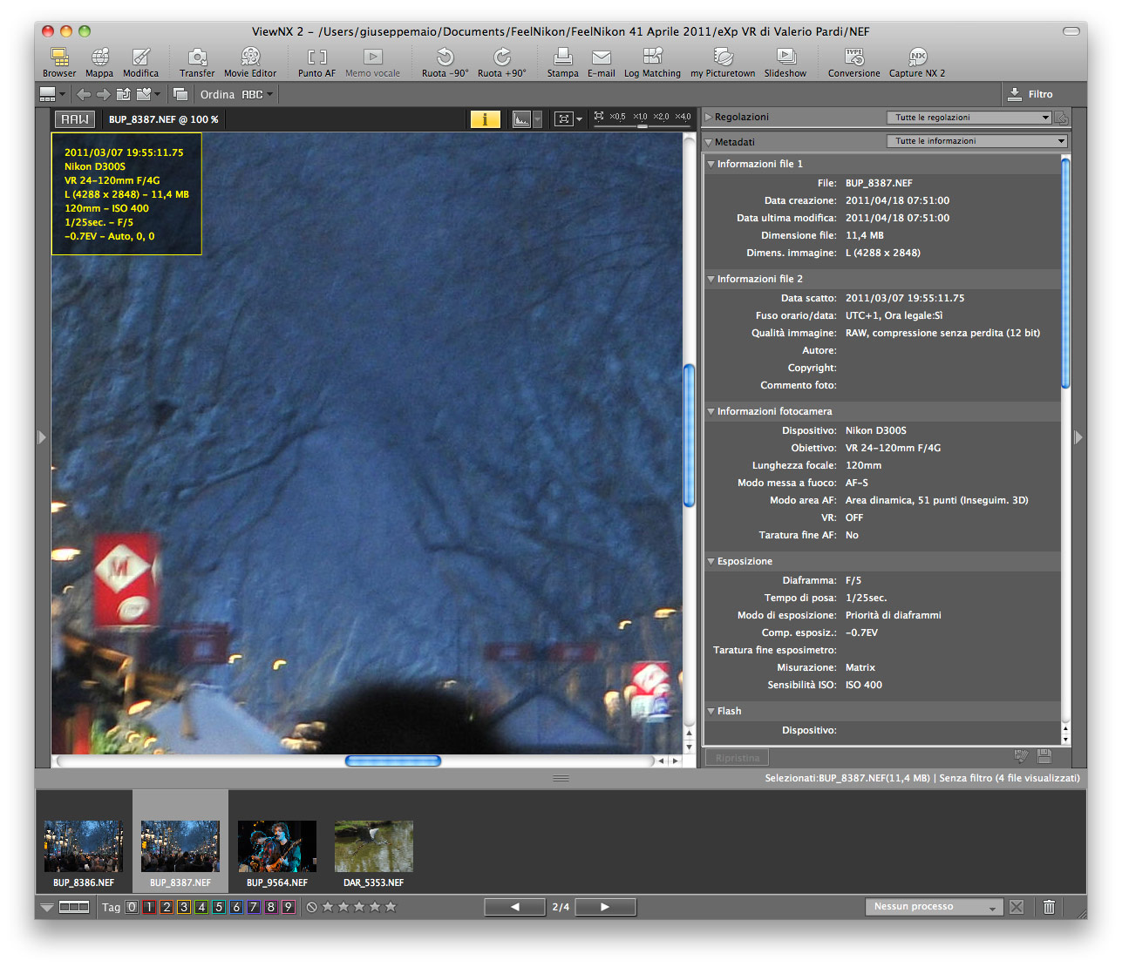Screen dimensions: 1122x967
Task: Set zoom to ×2,0
Action: pos(662,116)
